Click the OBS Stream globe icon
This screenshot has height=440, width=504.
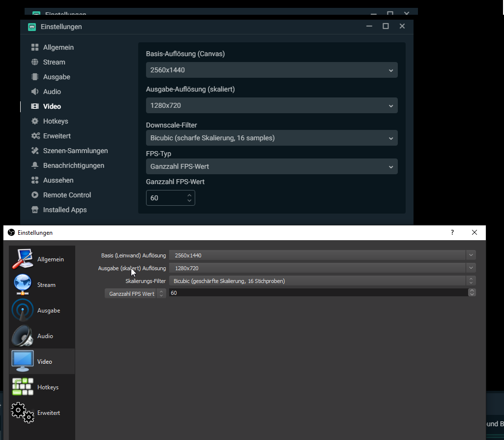click(x=23, y=285)
